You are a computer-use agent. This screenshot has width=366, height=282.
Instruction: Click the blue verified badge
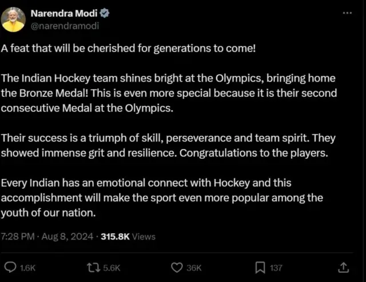pos(98,13)
